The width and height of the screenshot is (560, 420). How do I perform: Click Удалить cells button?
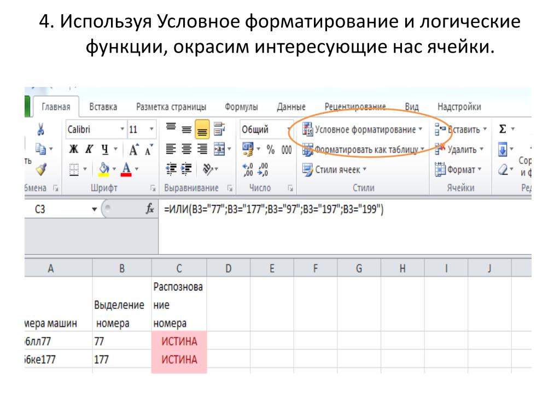459,149
